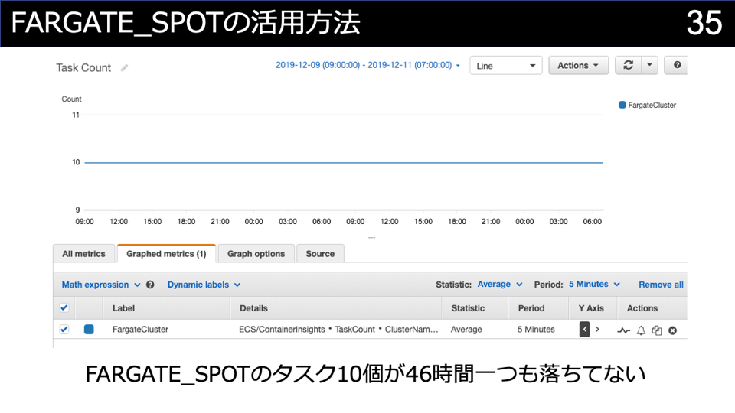The height and width of the screenshot is (413, 735).
Task: Switch FargateCluster to the right Y Axis
Action: coord(597,330)
